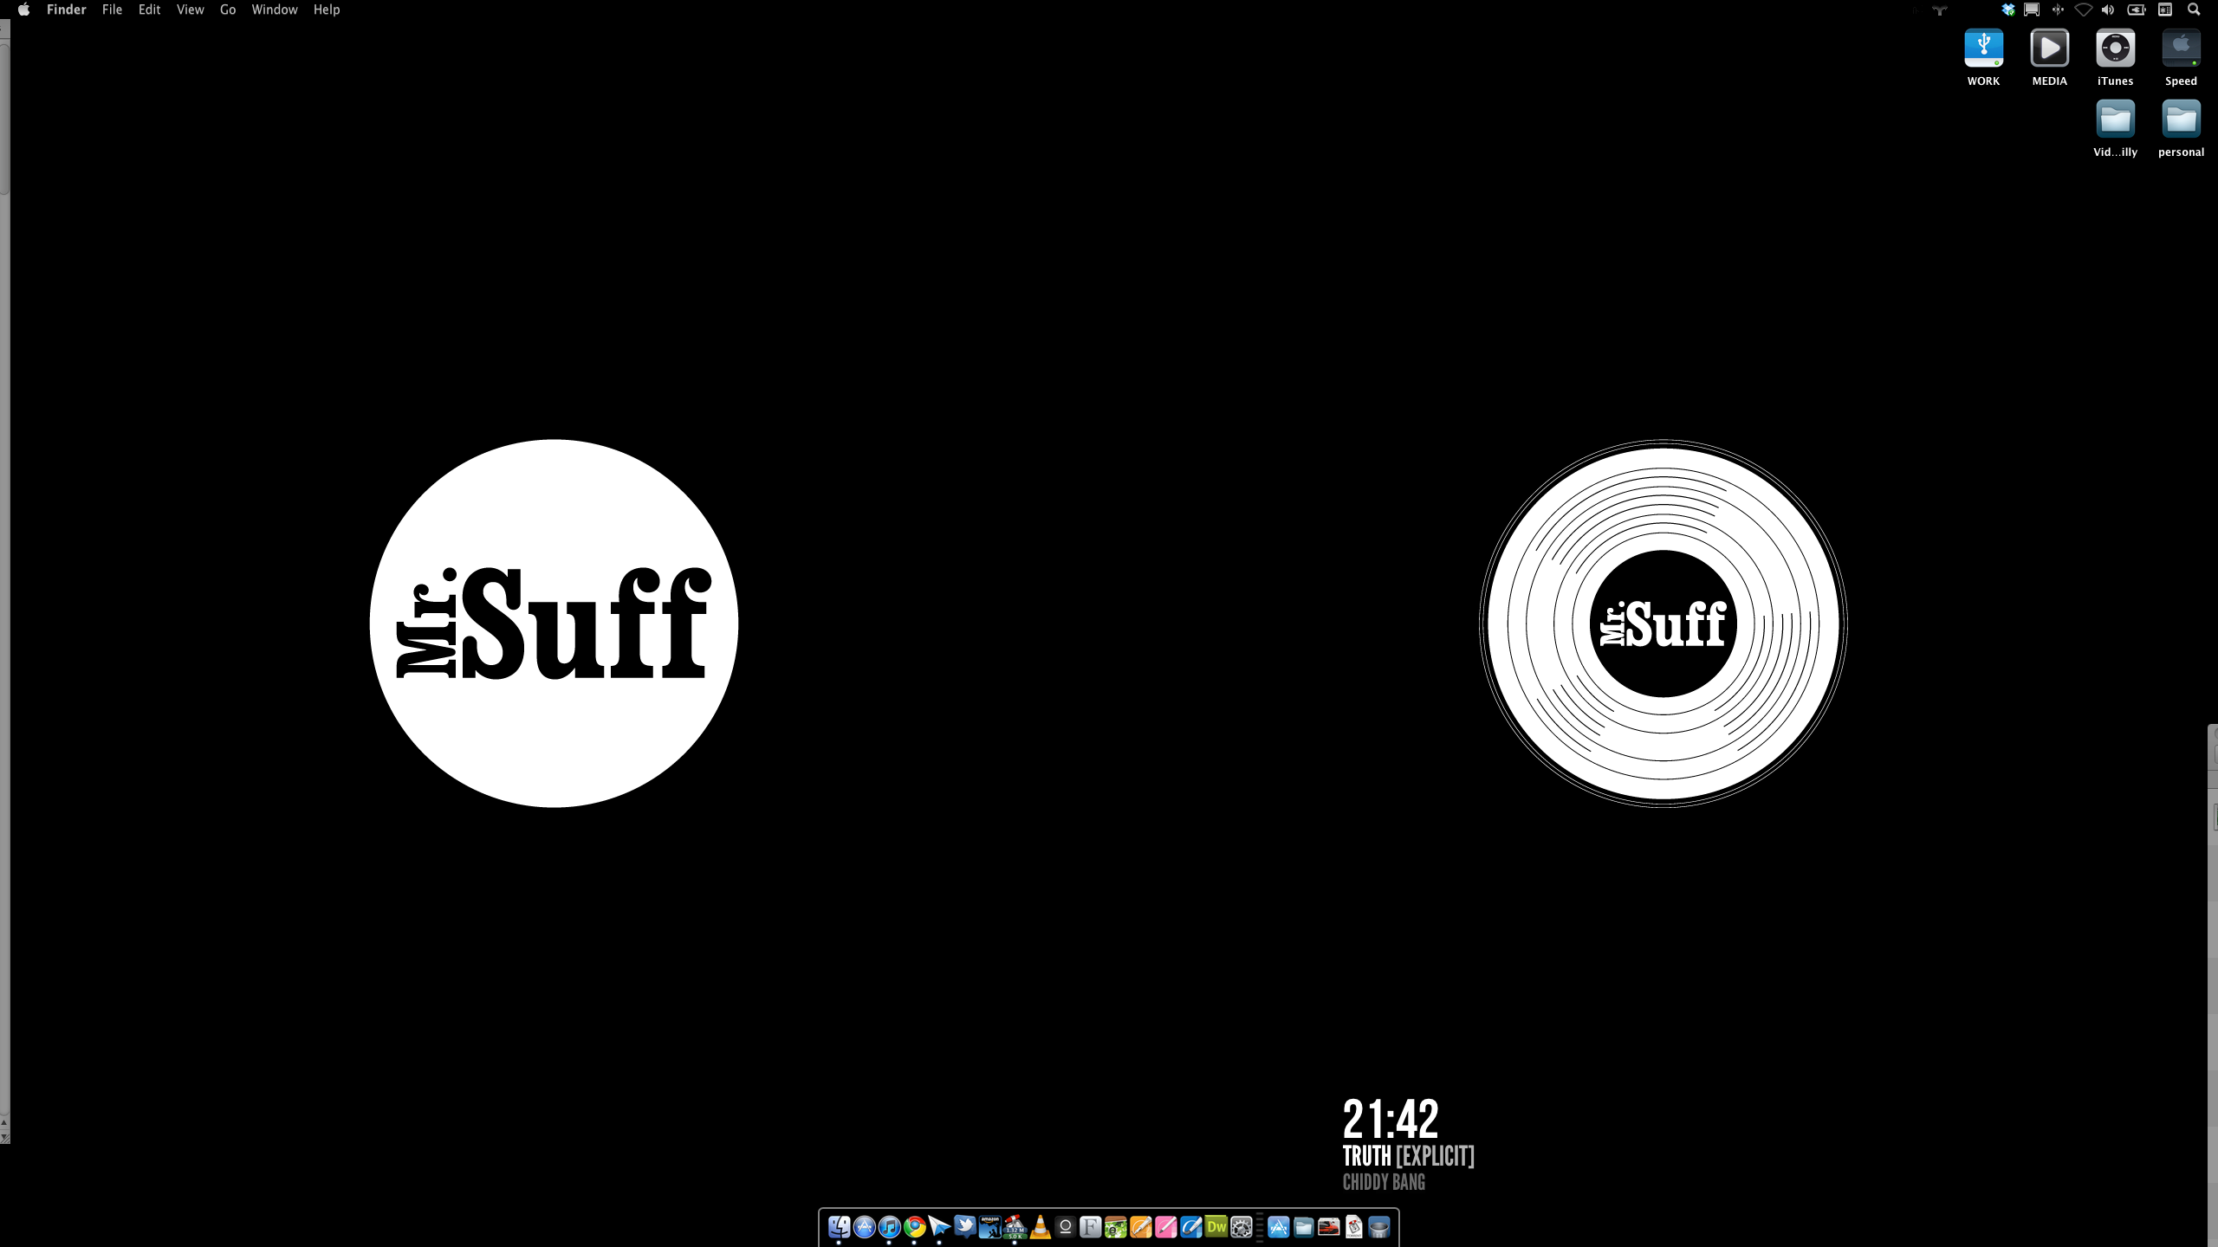2218x1247 pixels.
Task: Open the MEDIA drive on desktop
Action: (2049, 49)
